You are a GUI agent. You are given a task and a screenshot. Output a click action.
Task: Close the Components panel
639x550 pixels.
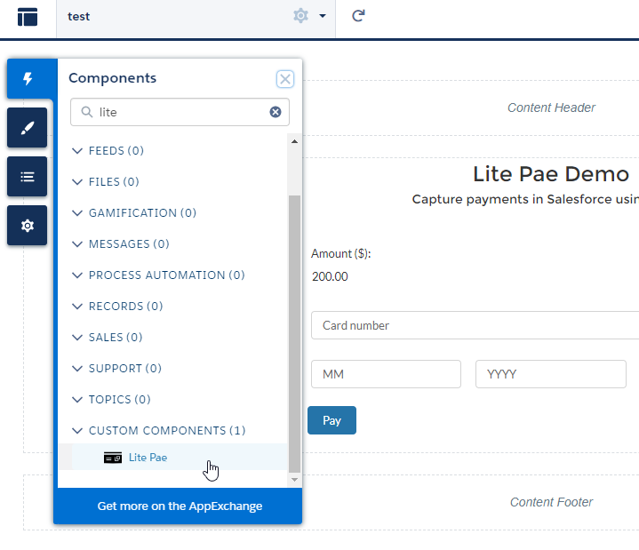click(x=285, y=79)
